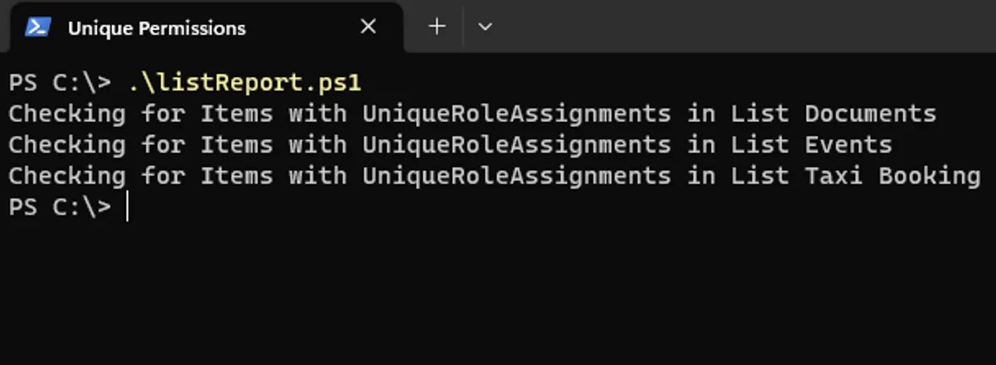The image size is (996, 365).
Task: Click the word Documents in the output
Action: pyautogui.click(x=871, y=113)
